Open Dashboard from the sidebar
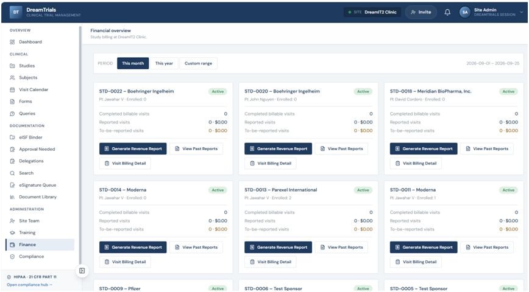 tap(40, 42)
